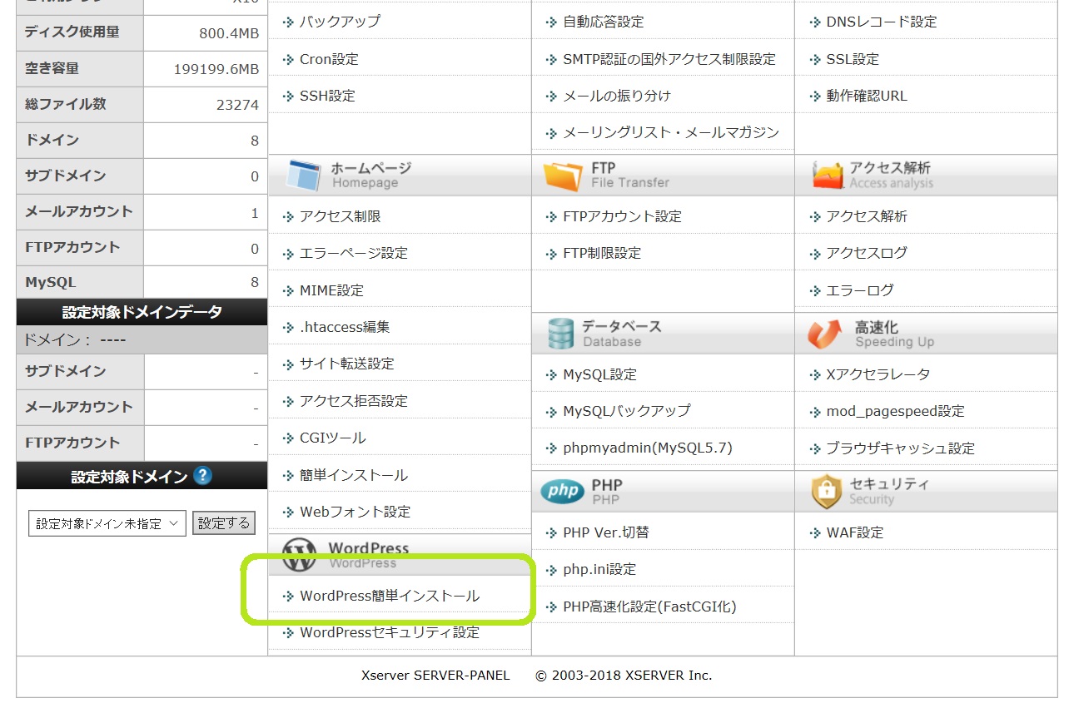
Task: Open PHP高速化設定(FastCGI化) link
Action: pos(649,607)
